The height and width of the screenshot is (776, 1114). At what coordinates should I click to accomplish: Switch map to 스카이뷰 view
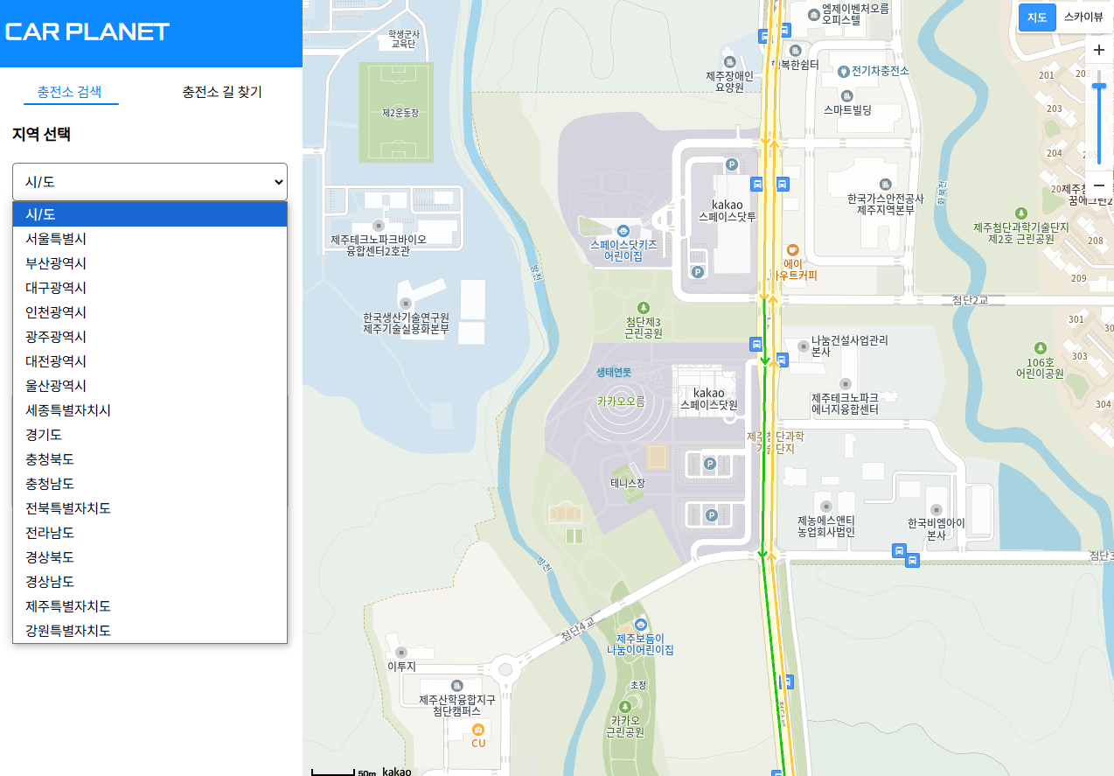[1083, 17]
